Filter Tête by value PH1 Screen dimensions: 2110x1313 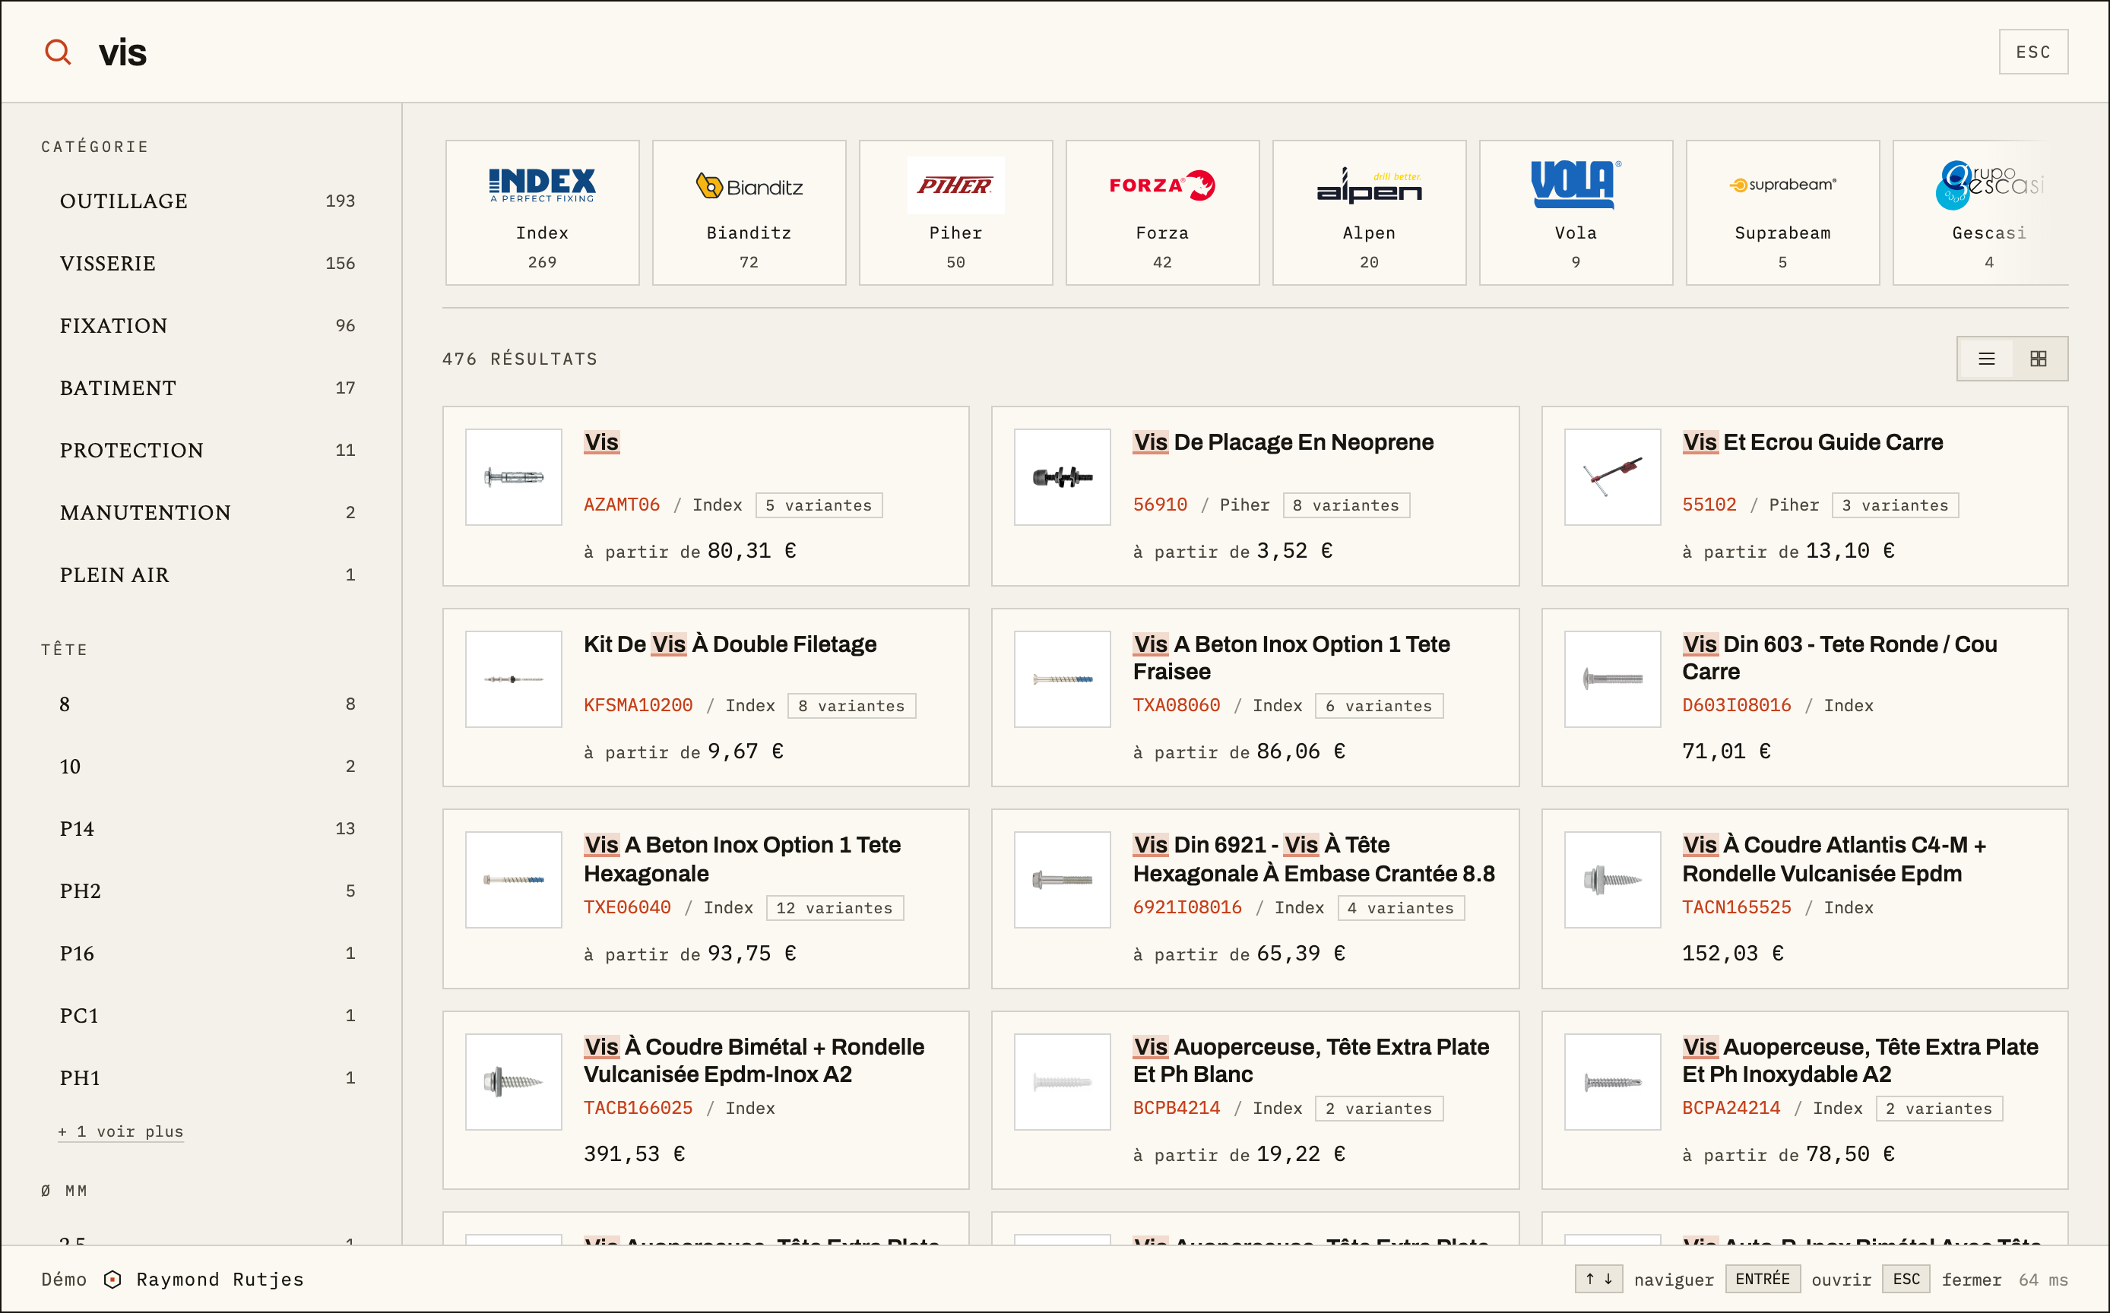coord(207,1077)
